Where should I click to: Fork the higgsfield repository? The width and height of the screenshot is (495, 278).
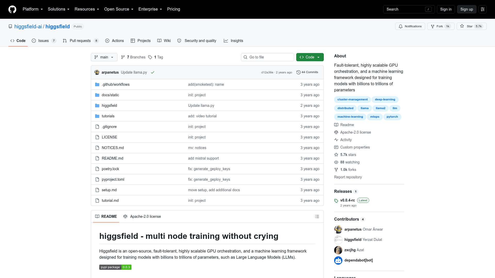[x=441, y=26]
